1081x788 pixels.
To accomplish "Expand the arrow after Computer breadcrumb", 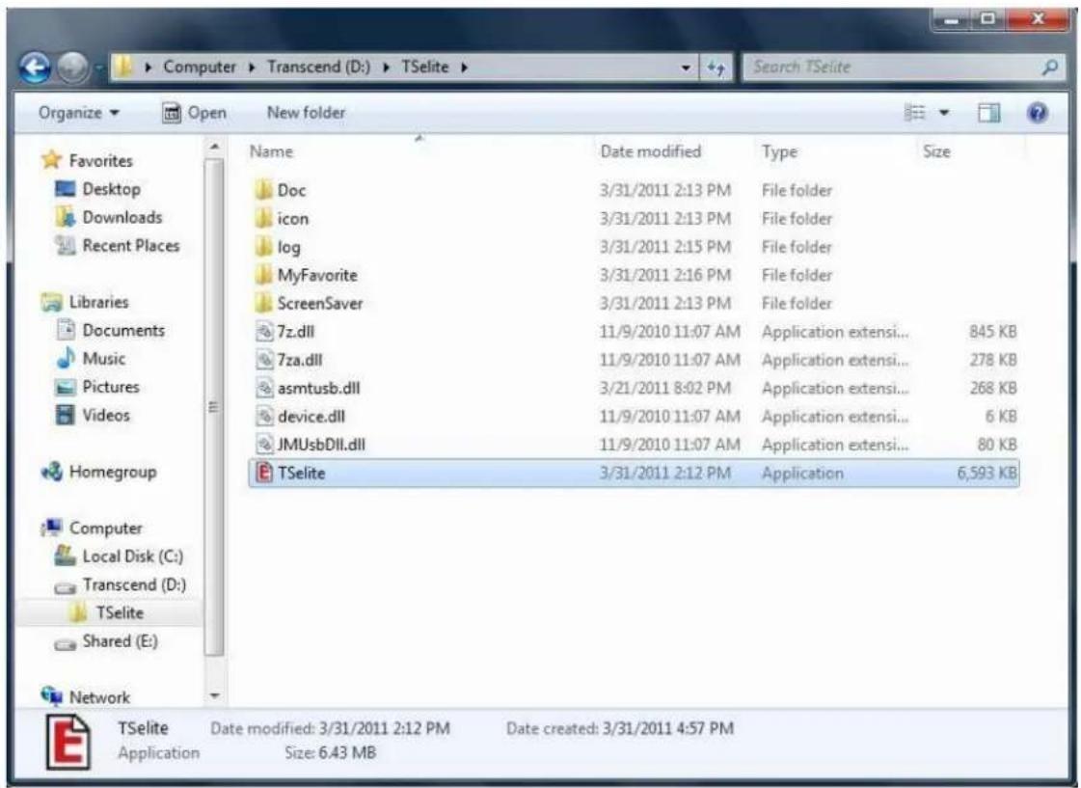I will pos(252,68).
